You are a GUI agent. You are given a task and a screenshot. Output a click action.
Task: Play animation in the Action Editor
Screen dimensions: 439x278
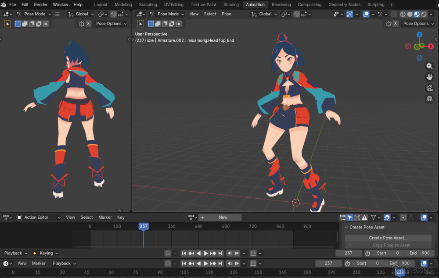205,253
